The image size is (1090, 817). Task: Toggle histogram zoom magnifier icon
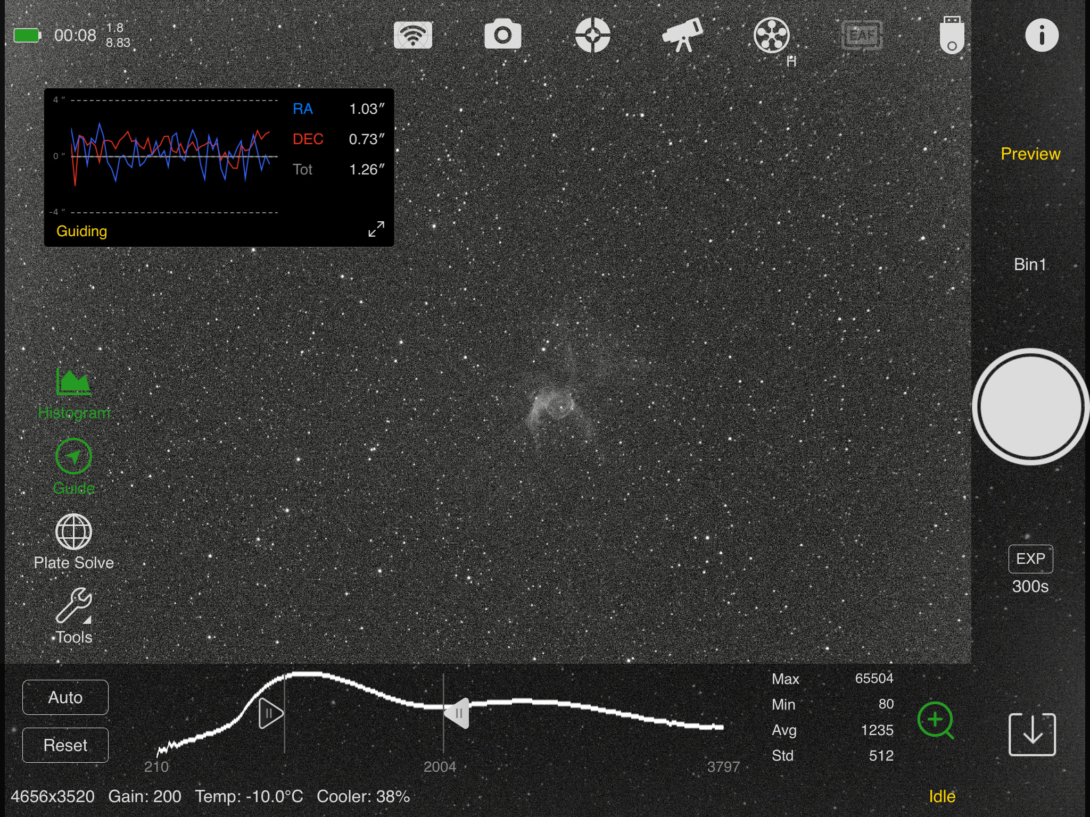[935, 720]
